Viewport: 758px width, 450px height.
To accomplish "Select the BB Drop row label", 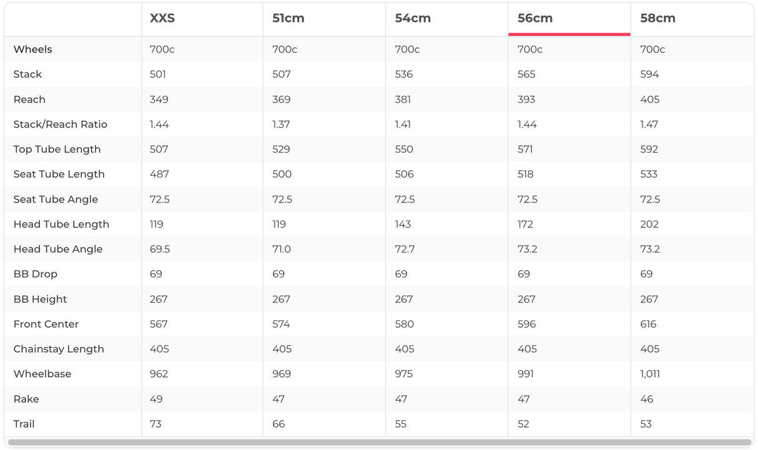I will [35, 274].
